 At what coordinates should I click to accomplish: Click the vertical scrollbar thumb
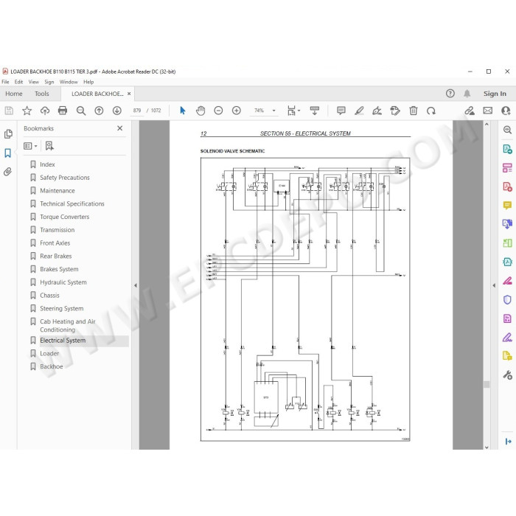[x=487, y=384]
